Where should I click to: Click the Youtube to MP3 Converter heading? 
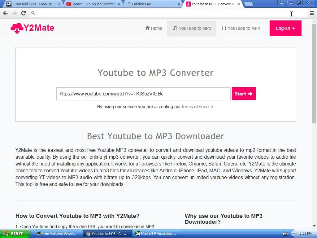[x=155, y=73]
